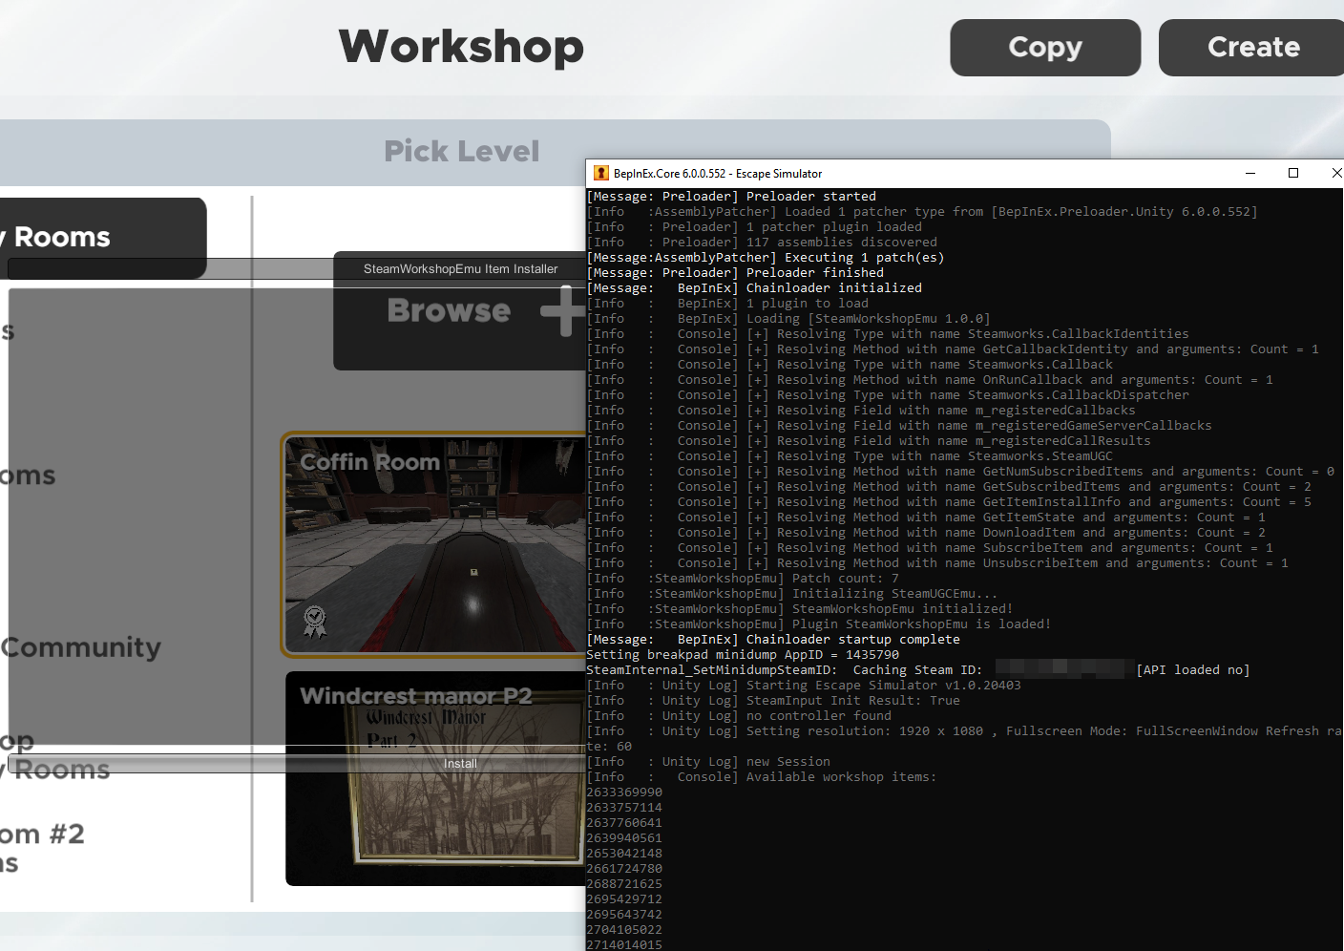Screen dimensions: 1344x951
Task: Click workshop item ID 2633757114
Action: (624, 808)
